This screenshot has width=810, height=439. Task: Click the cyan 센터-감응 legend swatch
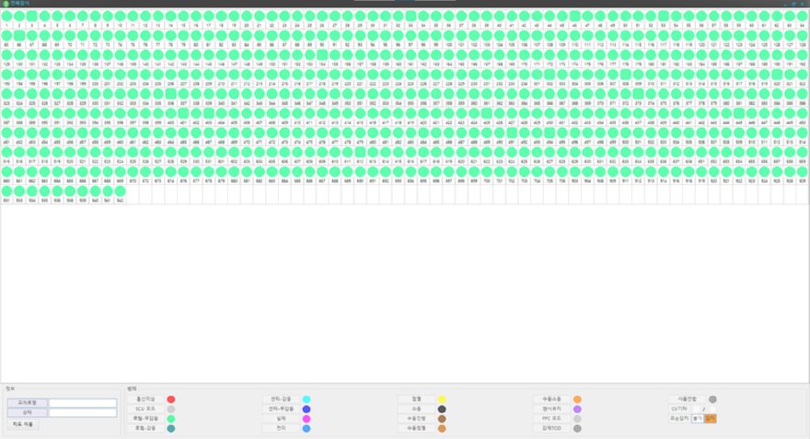[x=307, y=399]
